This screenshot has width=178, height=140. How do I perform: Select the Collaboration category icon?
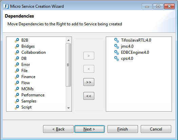tap(17, 52)
